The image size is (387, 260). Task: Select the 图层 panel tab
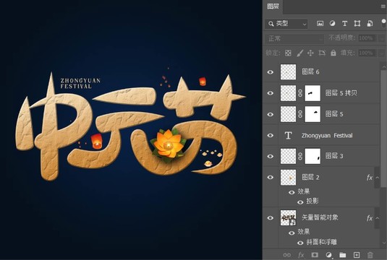click(273, 6)
